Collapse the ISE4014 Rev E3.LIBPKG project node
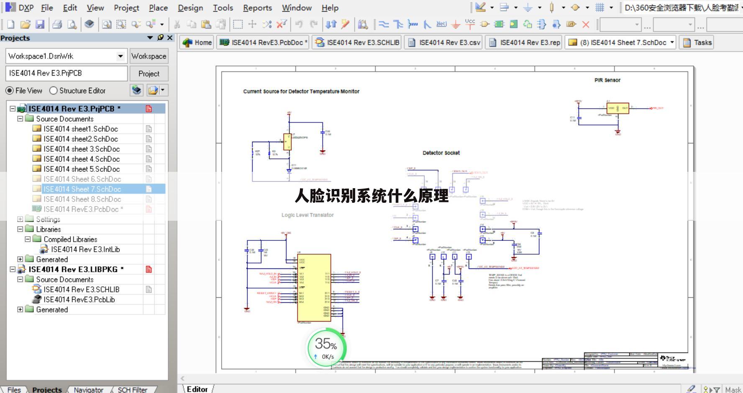 (x=13, y=269)
